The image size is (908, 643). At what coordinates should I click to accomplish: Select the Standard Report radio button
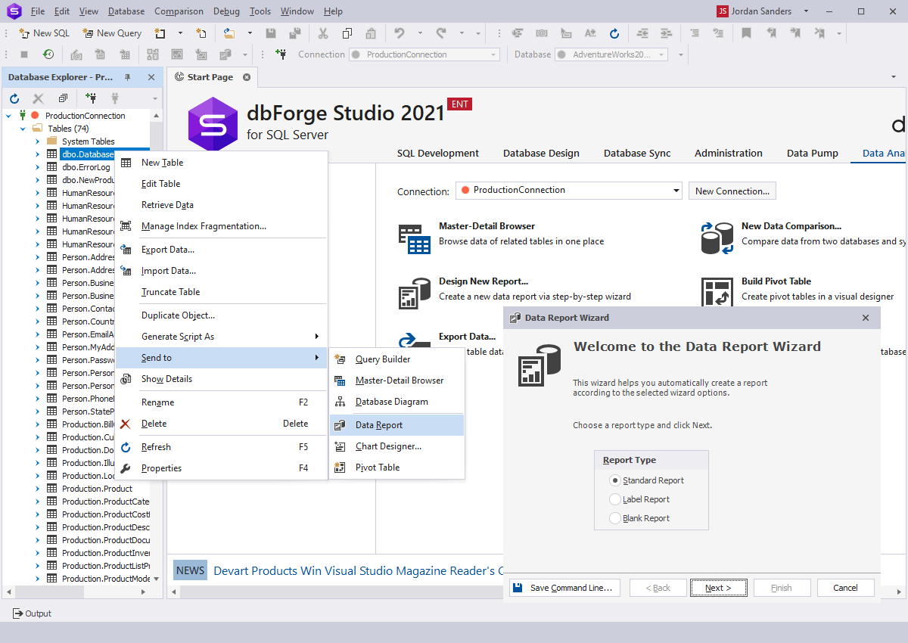coord(617,480)
